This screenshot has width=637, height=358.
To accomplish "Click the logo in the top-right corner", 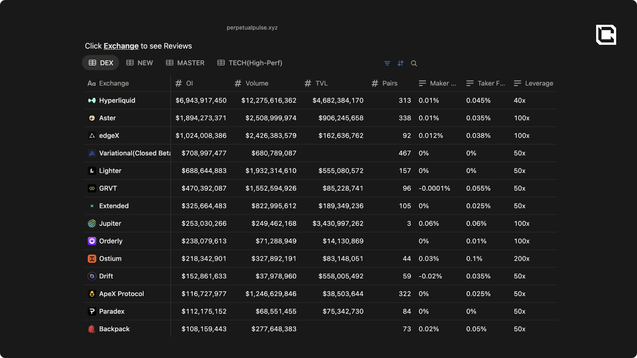I will tap(606, 35).
